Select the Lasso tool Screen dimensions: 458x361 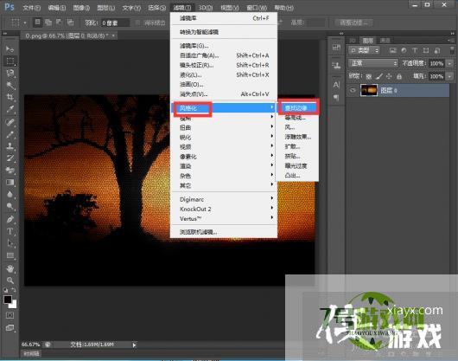pos(10,73)
